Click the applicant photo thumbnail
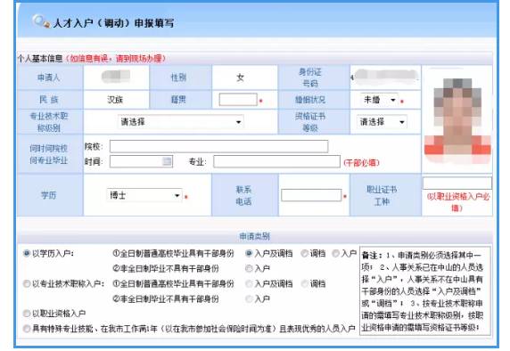510x351 pixels. tap(457, 120)
